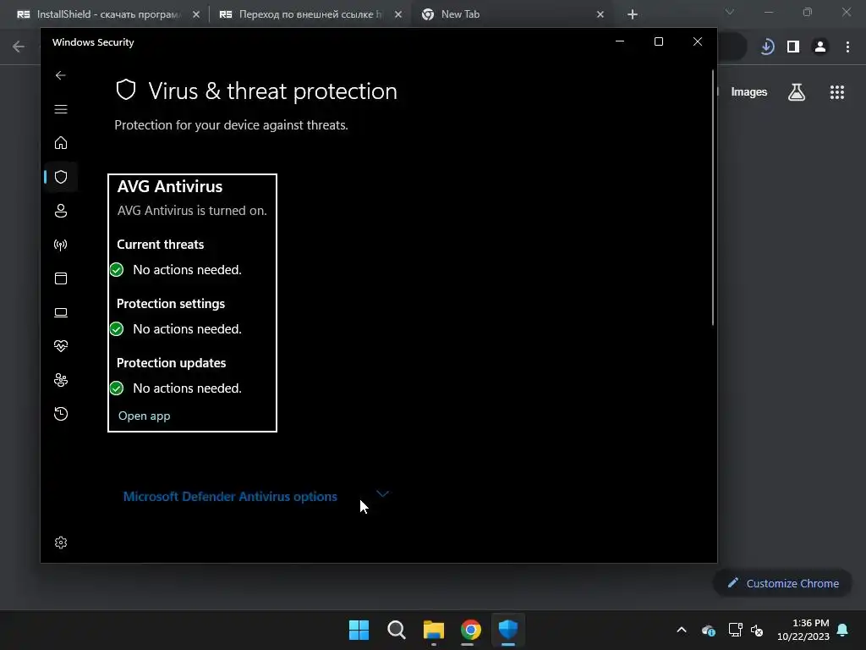Click Customize Chrome button

tap(783, 583)
